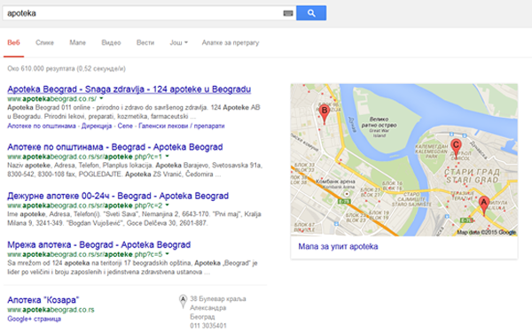Open the Google+ страница link
The height and width of the screenshot is (332, 532).
(34, 319)
